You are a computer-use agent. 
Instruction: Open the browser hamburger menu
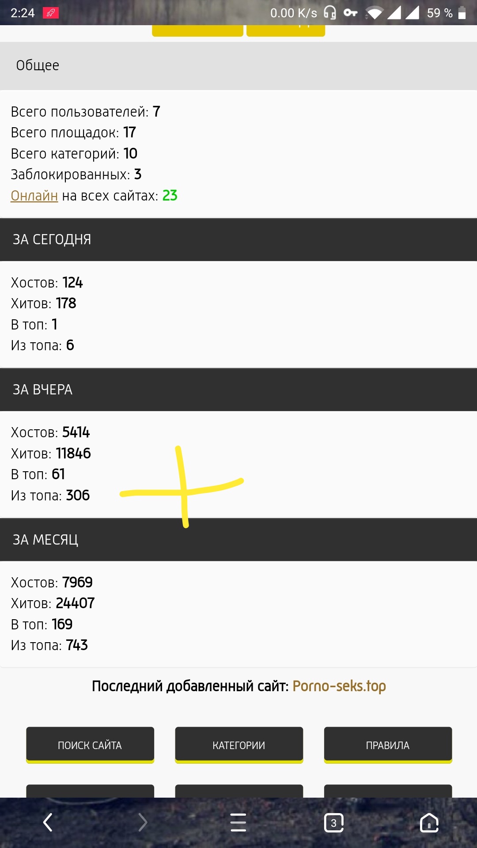(x=238, y=822)
